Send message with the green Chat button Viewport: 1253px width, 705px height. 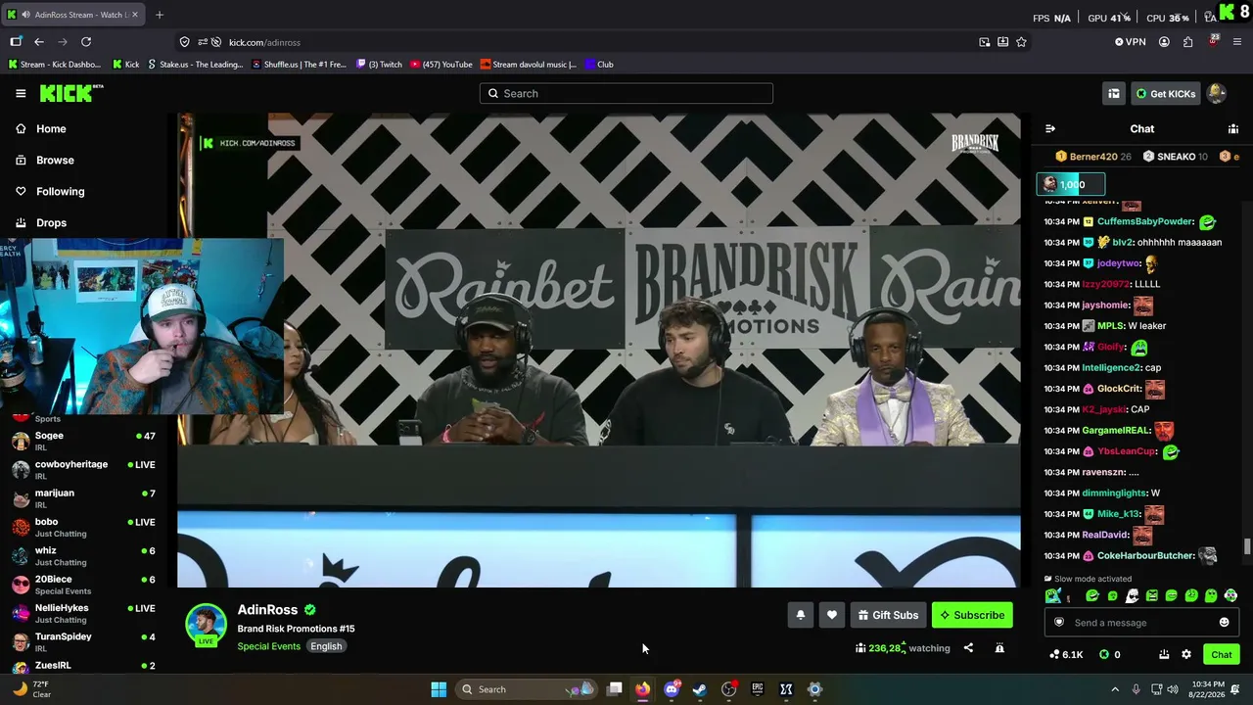[1222, 654]
